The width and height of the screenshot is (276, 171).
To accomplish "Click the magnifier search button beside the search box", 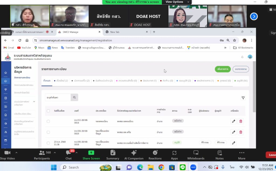I will (x=74, y=97).
